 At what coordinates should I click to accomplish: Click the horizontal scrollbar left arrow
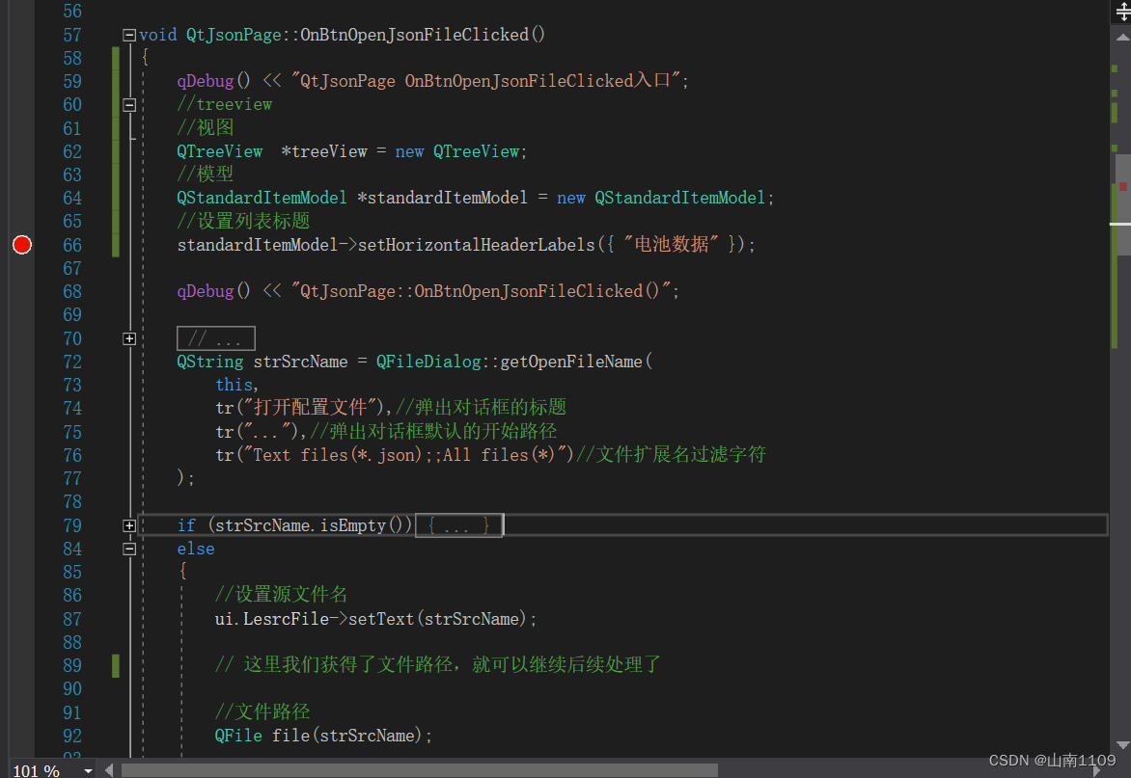pyautogui.click(x=109, y=770)
